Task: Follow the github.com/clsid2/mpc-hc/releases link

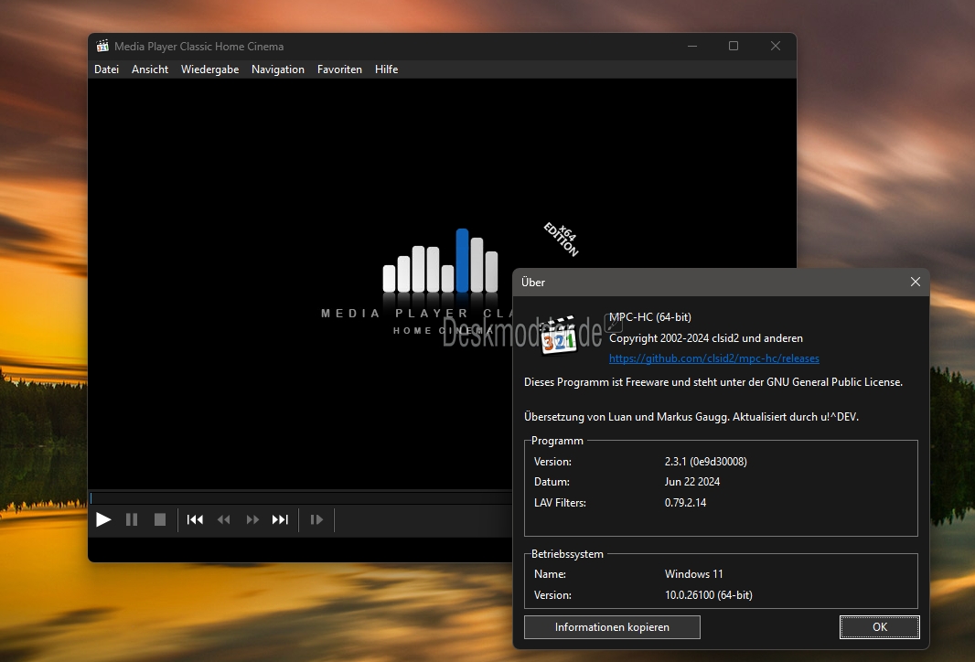Action: point(713,358)
